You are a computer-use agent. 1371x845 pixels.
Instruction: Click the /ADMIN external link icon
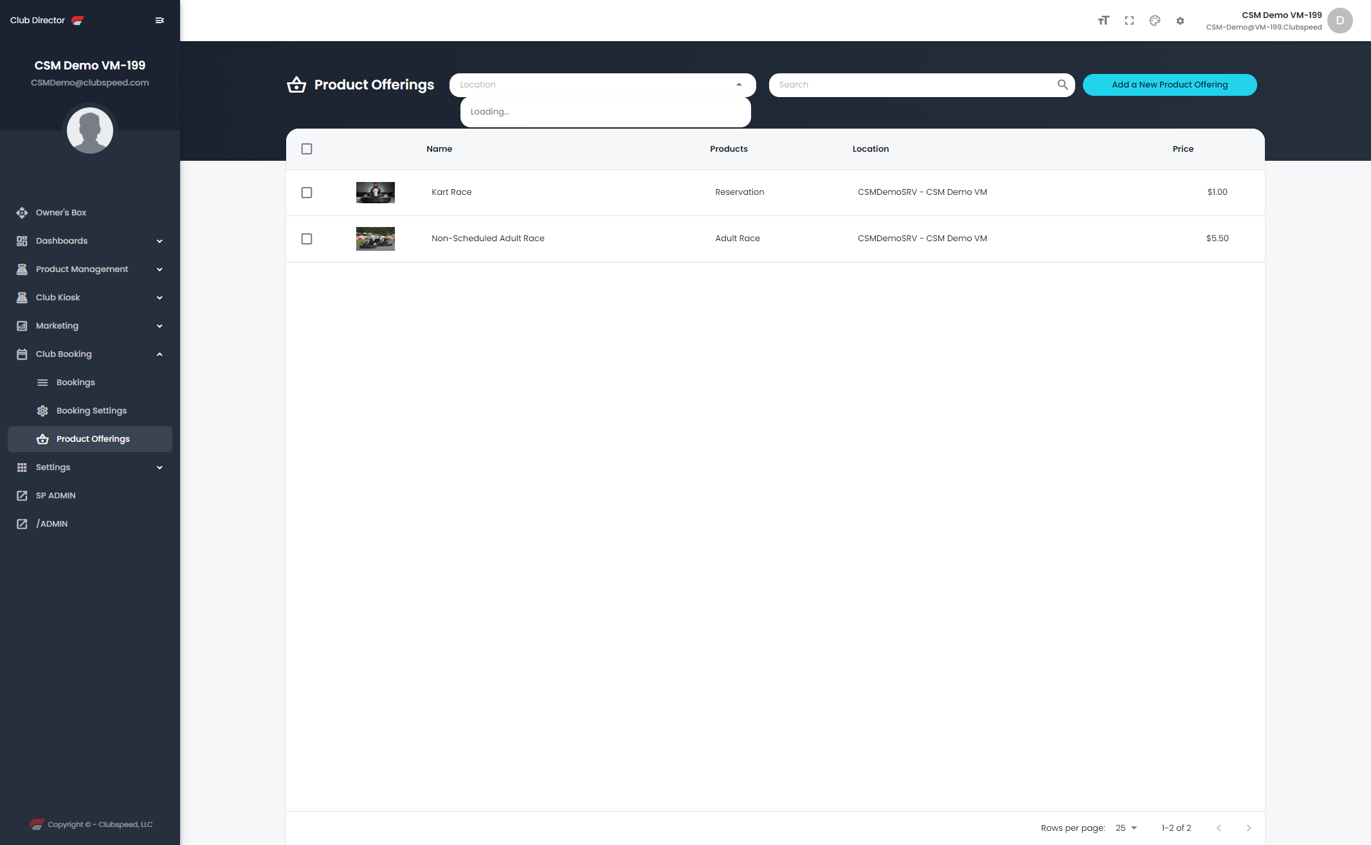pyautogui.click(x=22, y=523)
